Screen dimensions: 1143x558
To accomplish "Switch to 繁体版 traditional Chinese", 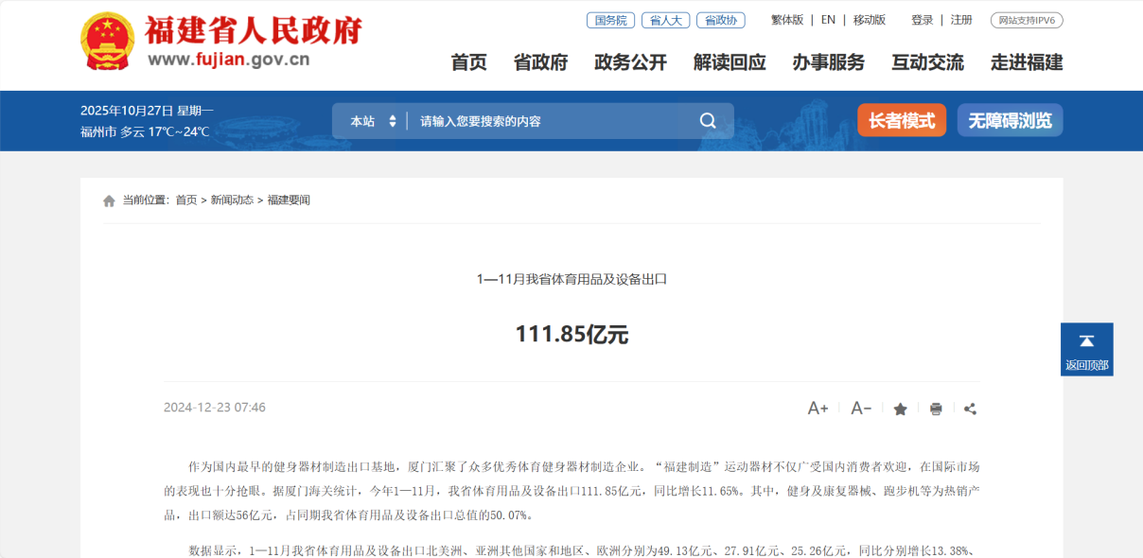I will 786,20.
